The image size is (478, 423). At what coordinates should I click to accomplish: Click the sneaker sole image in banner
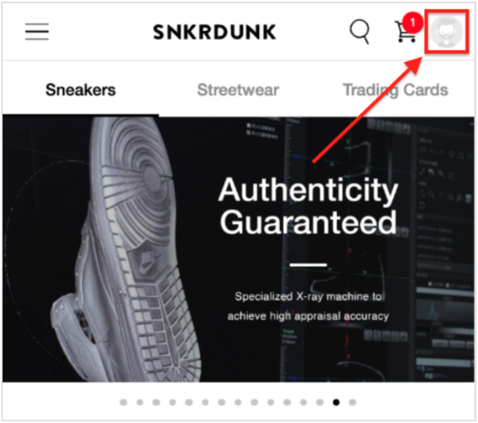pyautogui.click(x=128, y=249)
